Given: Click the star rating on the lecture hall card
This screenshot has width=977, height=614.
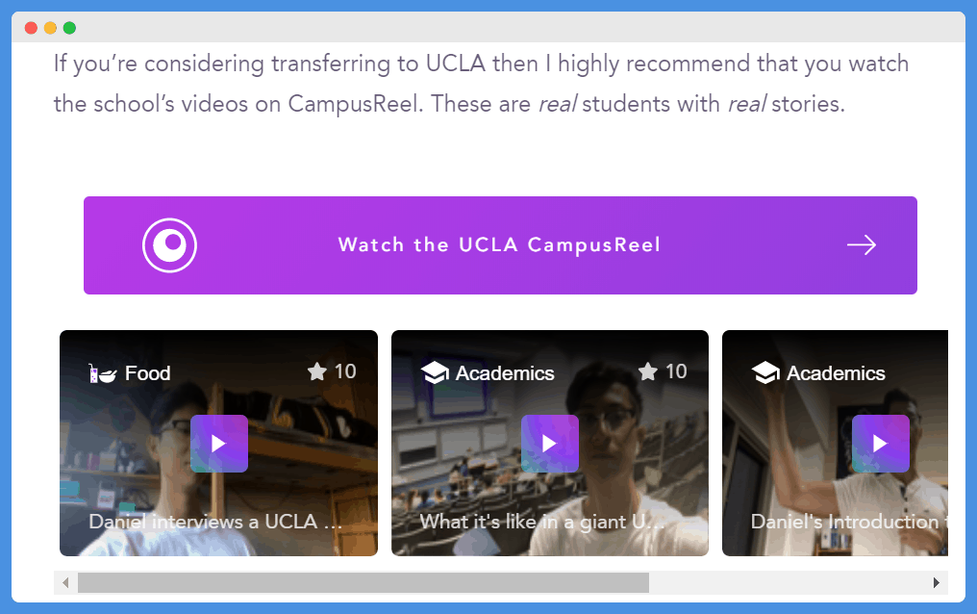Looking at the screenshot, I should (648, 371).
